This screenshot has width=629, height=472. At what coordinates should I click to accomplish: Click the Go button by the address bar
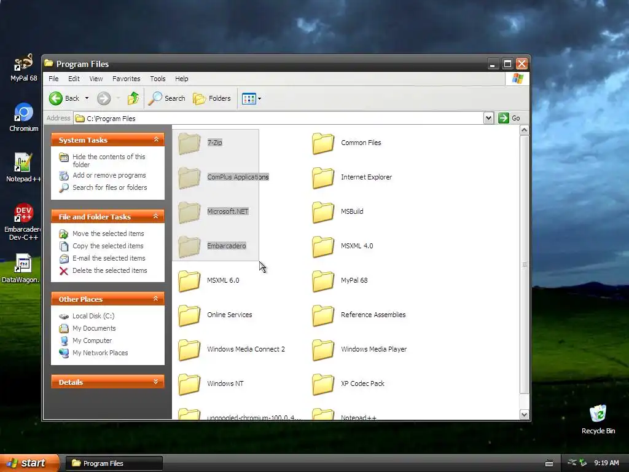pos(509,118)
